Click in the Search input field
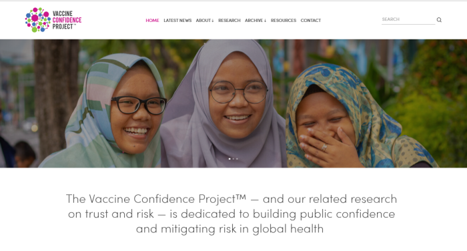 pos(408,19)
